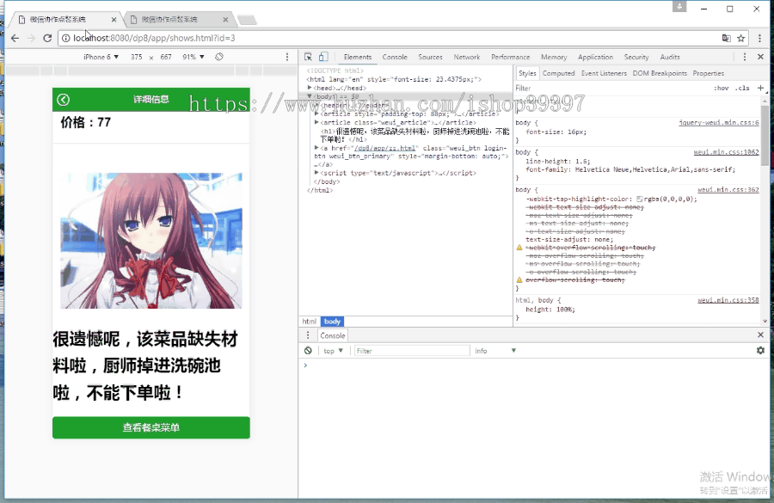Open device toolbar more options menu
Screen dimensions: 774x503
pos(287,57)
